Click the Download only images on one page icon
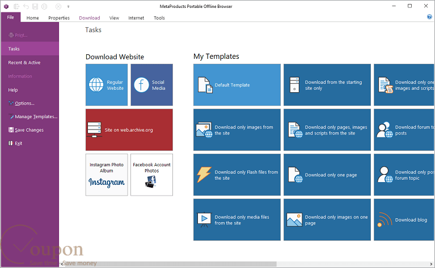Viewport: 435px width, 268px height. (294, 219)
